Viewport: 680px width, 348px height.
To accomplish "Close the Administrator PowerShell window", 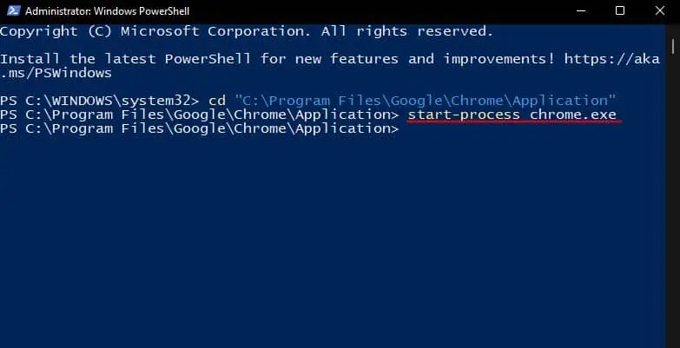I will pyautogui.click(x=661, y=11).
